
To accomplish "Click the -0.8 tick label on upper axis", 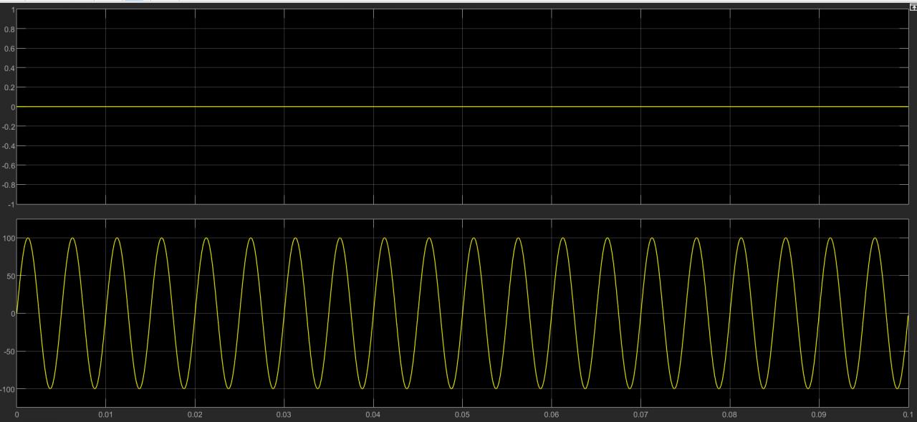I will (x=9, y=185).
